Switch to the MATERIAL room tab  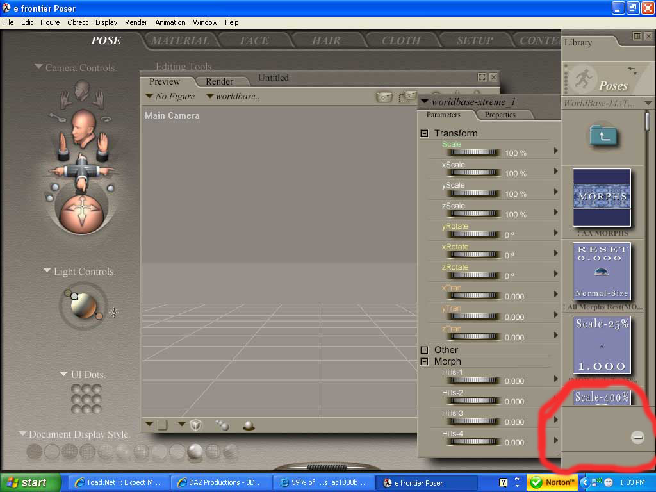(x=181, y=40)
